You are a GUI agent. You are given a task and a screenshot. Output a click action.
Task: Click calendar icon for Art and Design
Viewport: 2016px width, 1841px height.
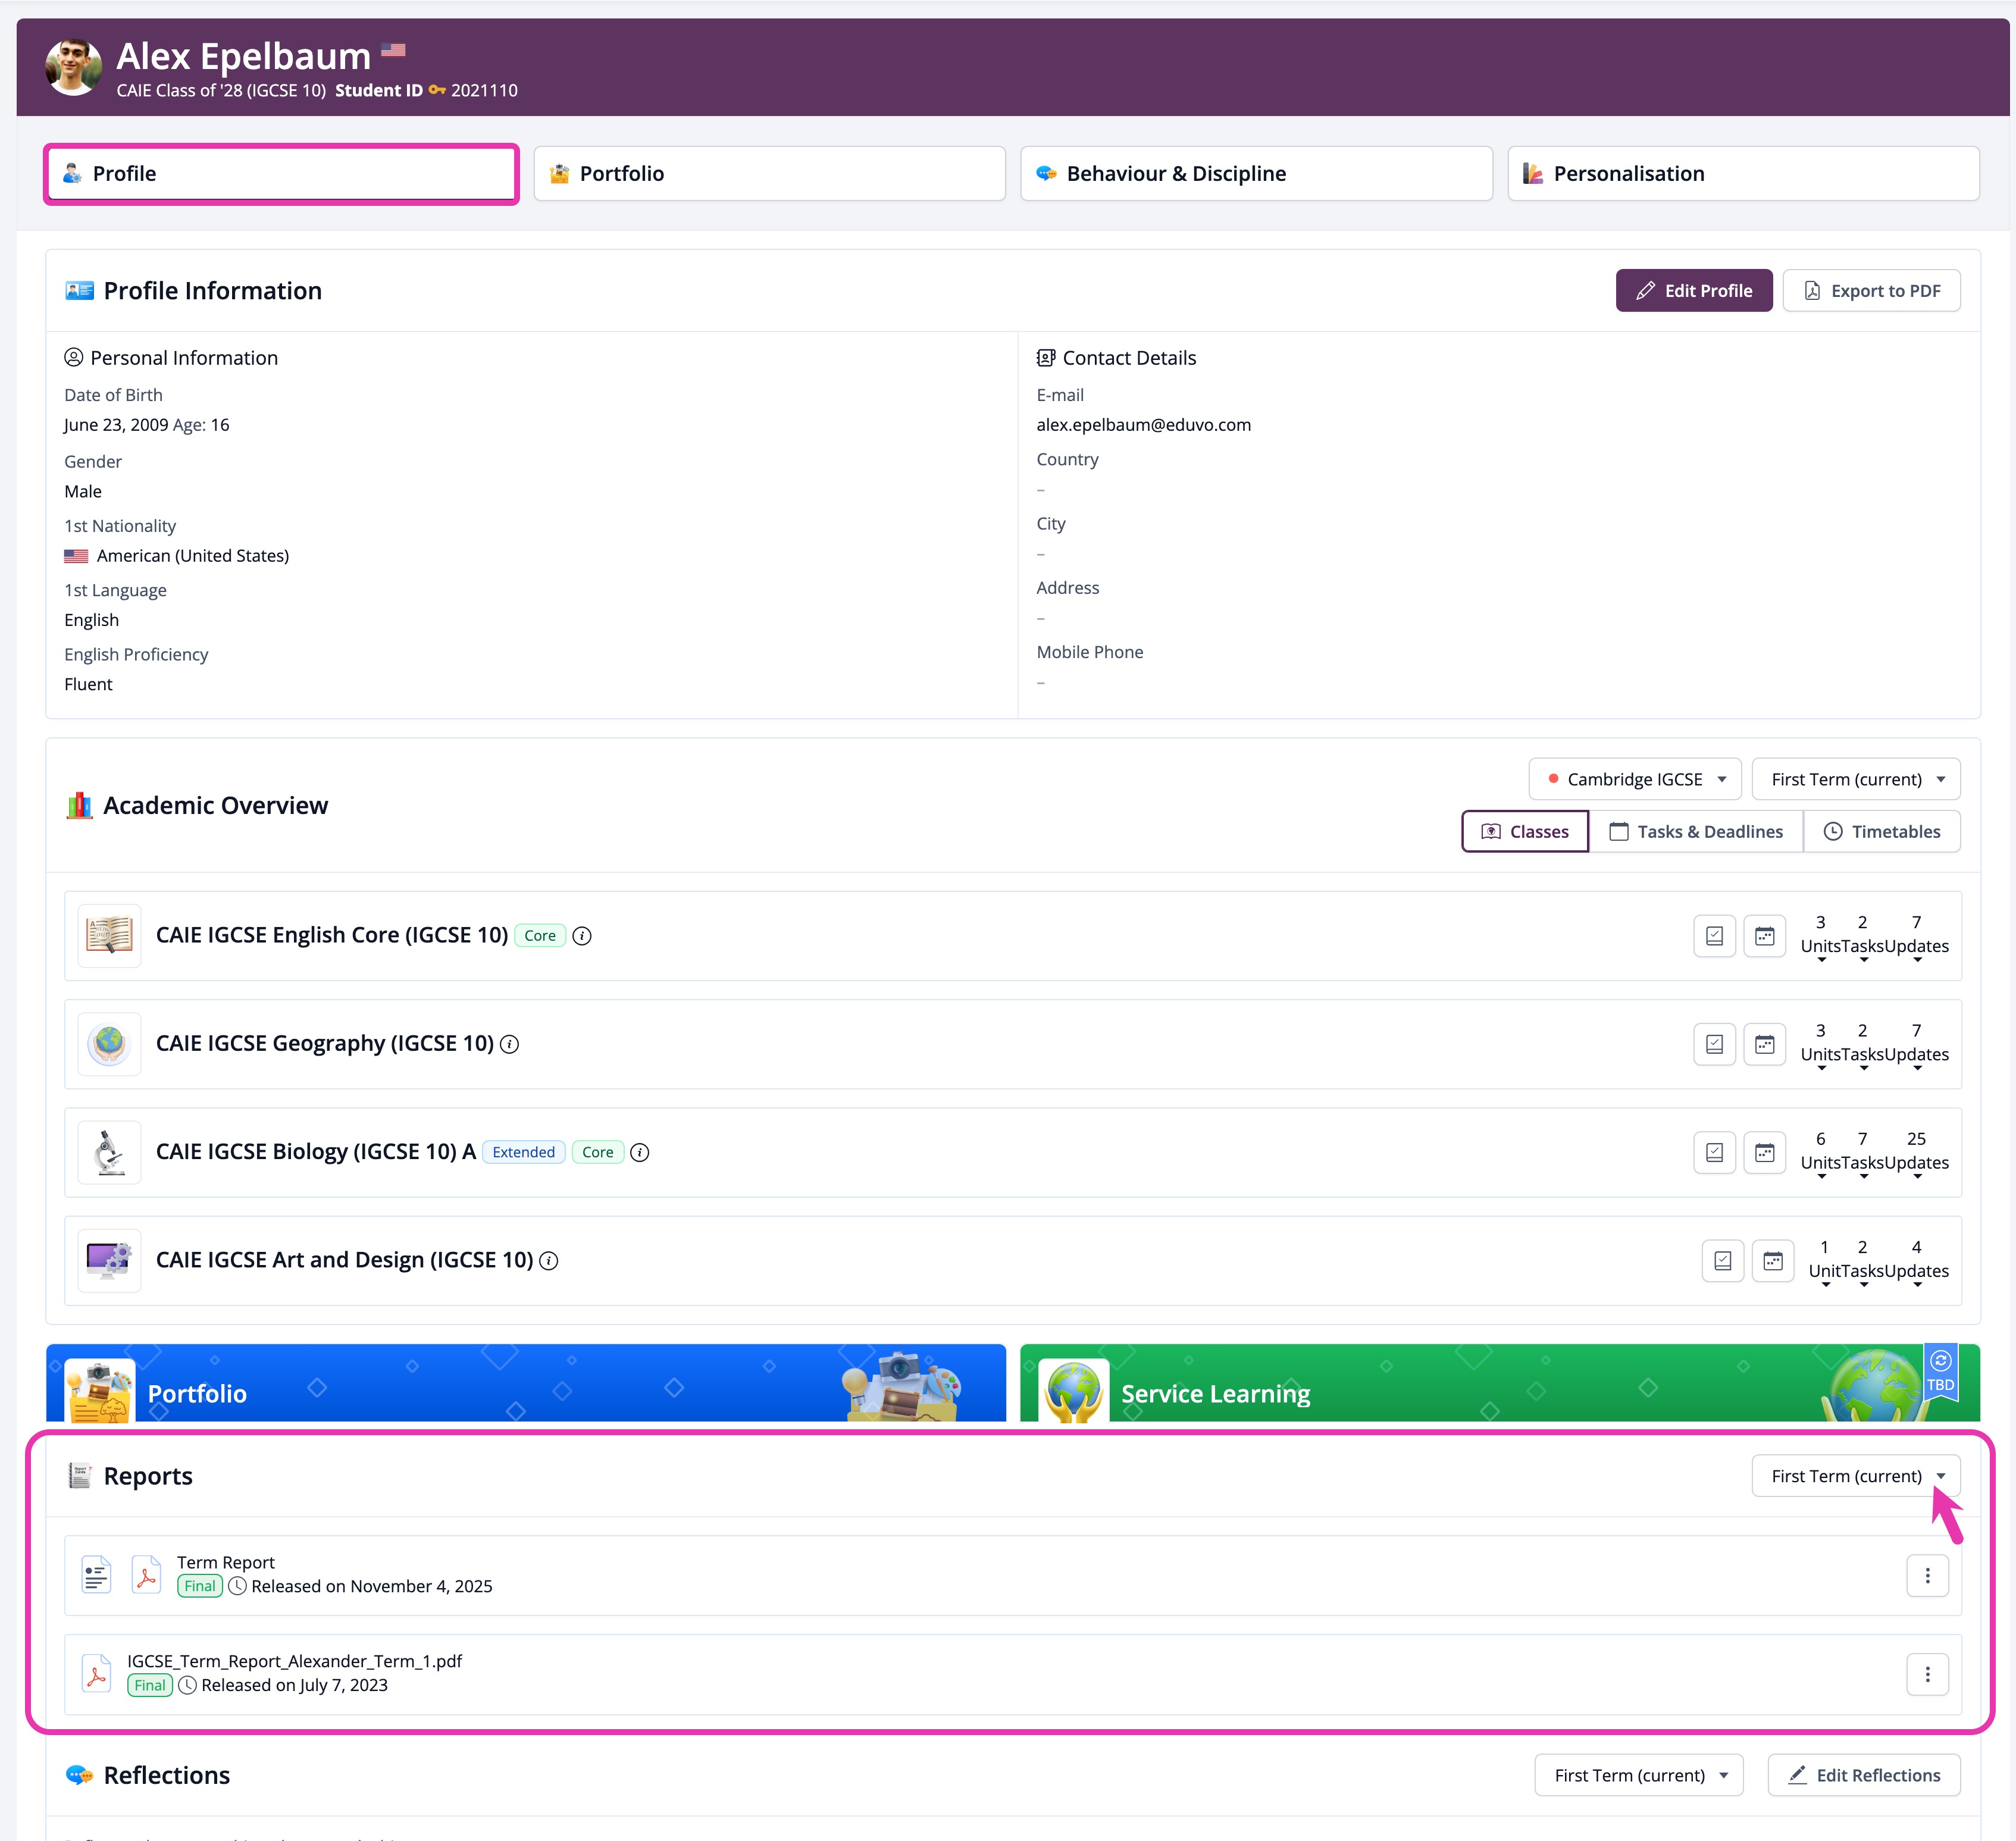[x=1772, y=1261]
